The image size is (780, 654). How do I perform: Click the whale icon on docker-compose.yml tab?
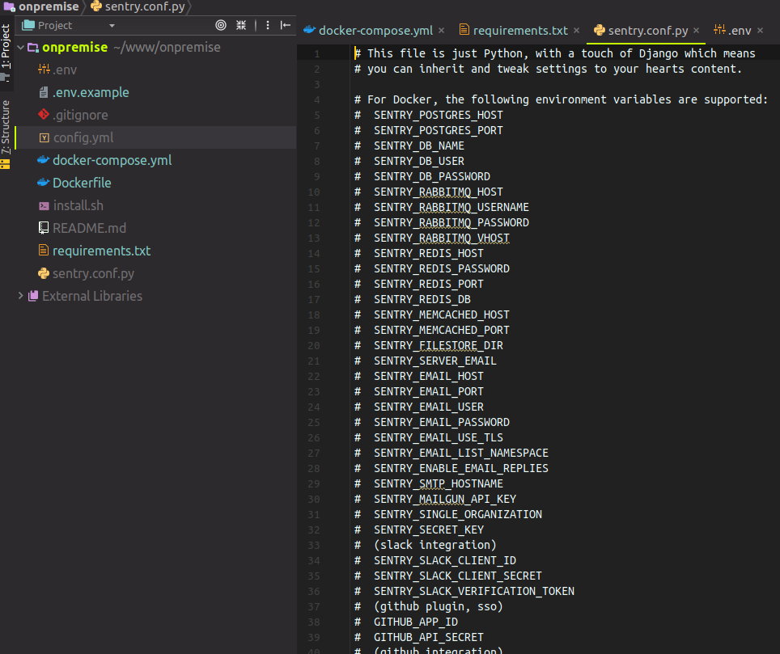(309, 30)
